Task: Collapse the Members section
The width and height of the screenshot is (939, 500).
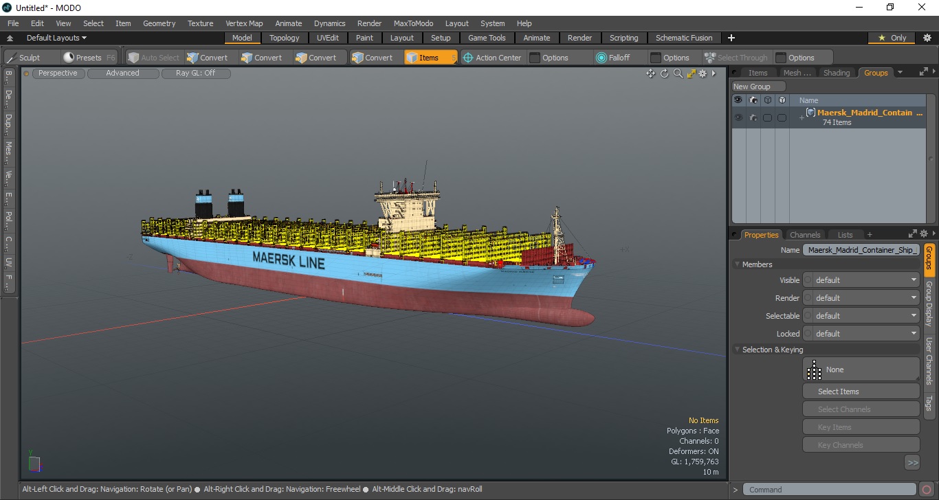Action: coord(738,264)
